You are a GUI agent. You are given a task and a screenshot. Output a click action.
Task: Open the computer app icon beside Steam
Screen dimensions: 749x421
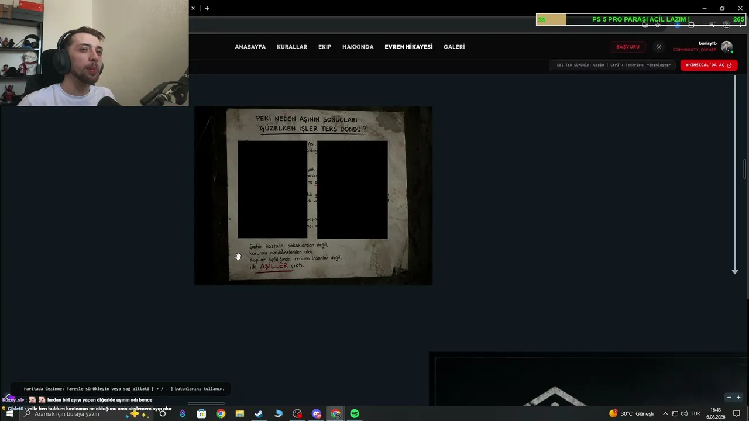click(x=278, y=414)
